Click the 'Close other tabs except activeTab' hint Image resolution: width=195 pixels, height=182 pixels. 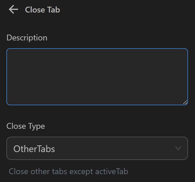click(68, 171)
